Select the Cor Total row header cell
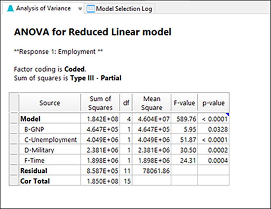Screen dimensions: 271x209 click(14, 180)
